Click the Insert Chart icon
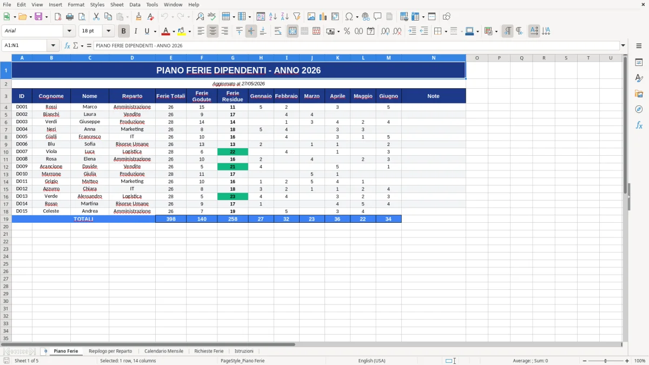This screenshot has width=649, height=365. (323, 17)
